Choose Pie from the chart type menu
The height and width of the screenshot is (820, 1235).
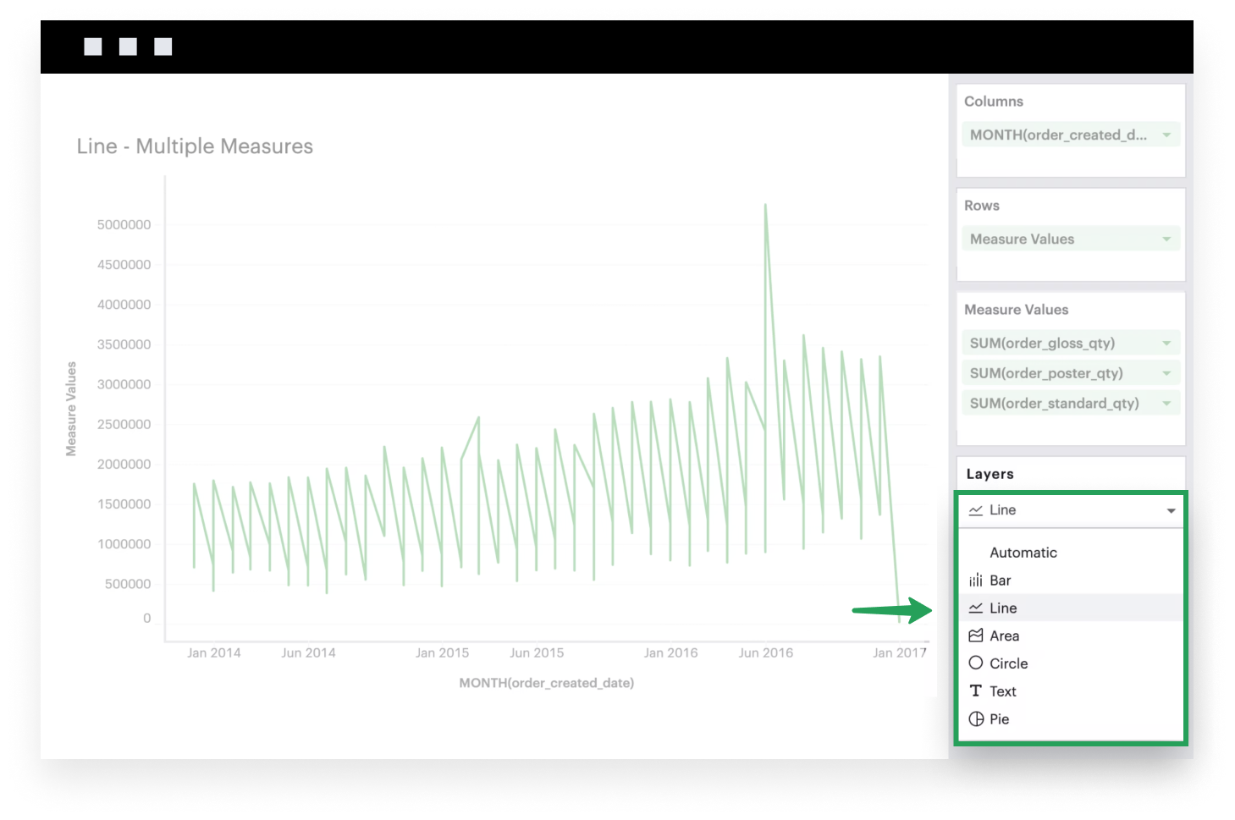click(x=999, y=718)
